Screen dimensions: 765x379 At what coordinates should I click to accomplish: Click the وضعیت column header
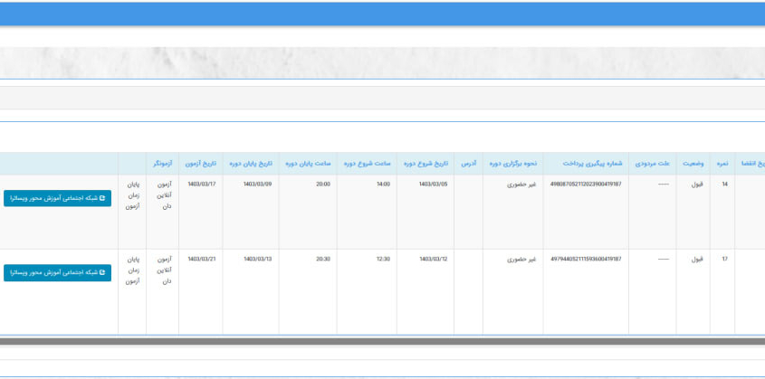(x=693, y=164)
